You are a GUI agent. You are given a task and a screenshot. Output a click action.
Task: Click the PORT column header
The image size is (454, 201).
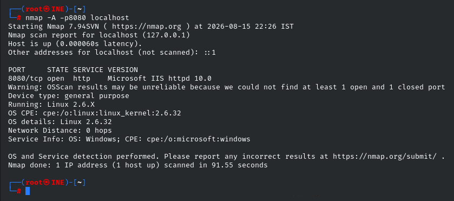pos(17,70)
